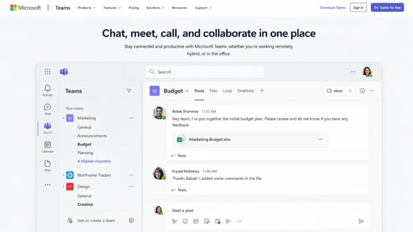Click the filter icon in Teams panel
The image size is (413, 232).
tap(129, 91)
